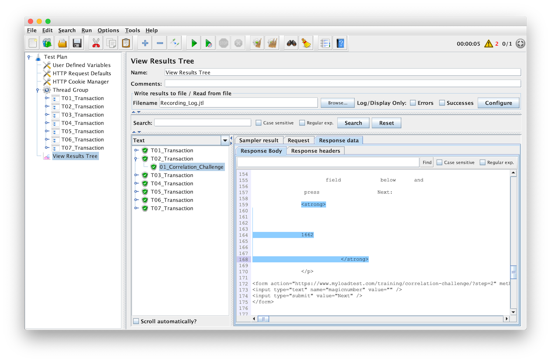Open Help with the question mark icon
The height and width of the screenshot is (362, 551).
pos(340,43)
